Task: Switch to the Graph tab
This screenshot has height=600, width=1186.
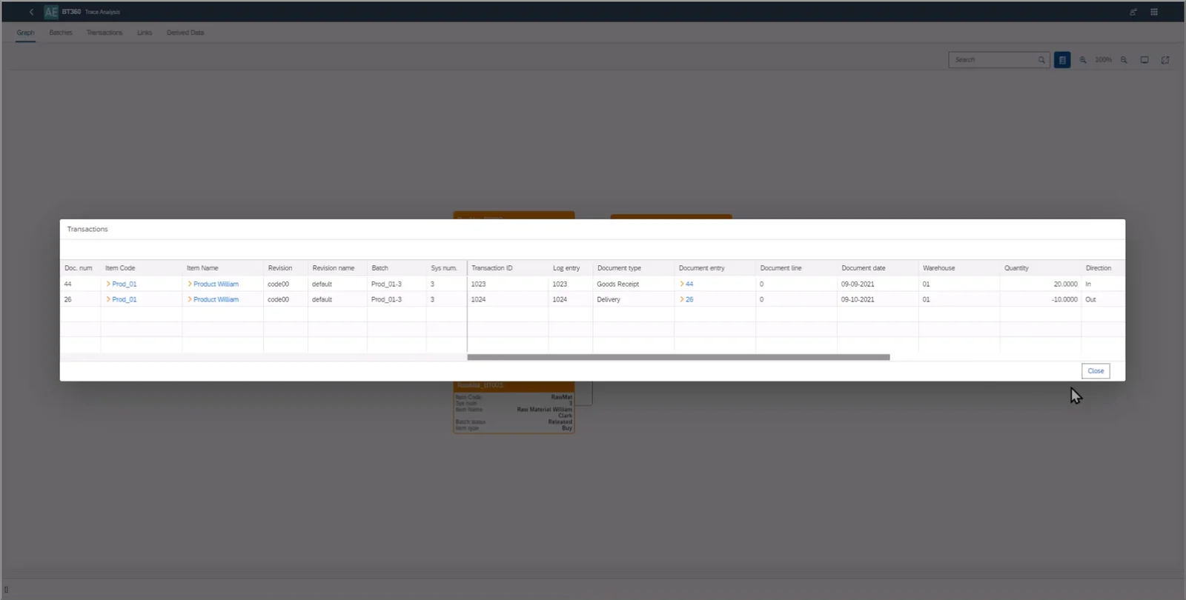Action: click(25, 33)
